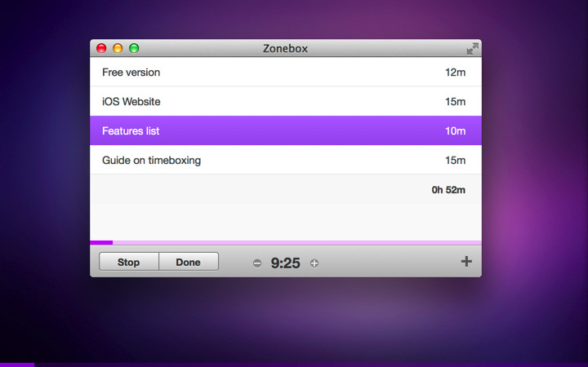
Task: Click the 10m duration of Features list
Action: coord(455,130)
